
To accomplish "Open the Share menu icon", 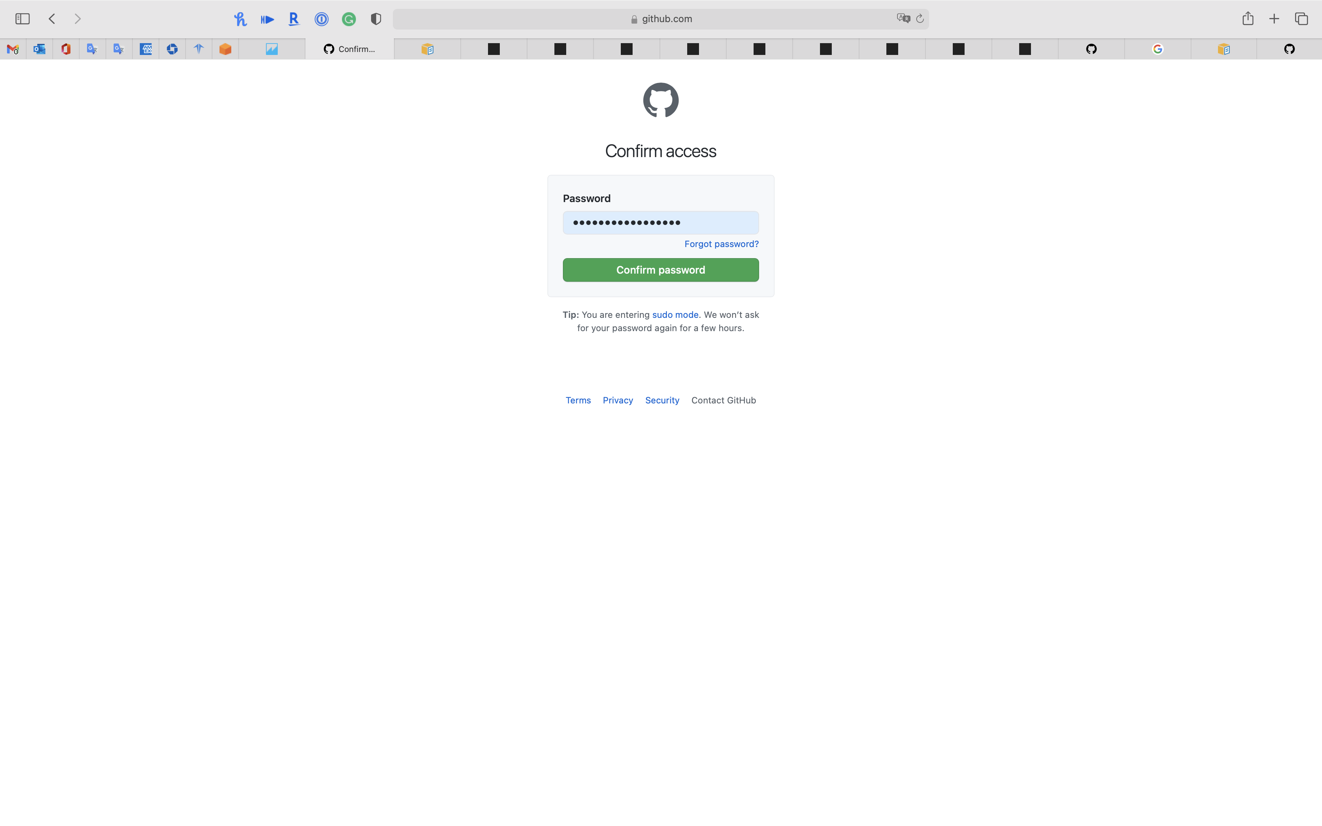I will pyautogui.click(x=1247, y=18).
